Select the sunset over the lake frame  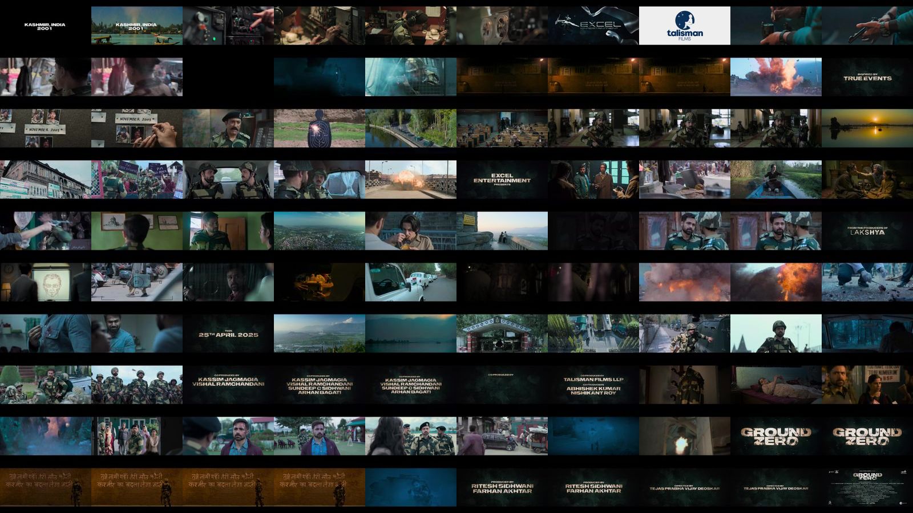867,128
